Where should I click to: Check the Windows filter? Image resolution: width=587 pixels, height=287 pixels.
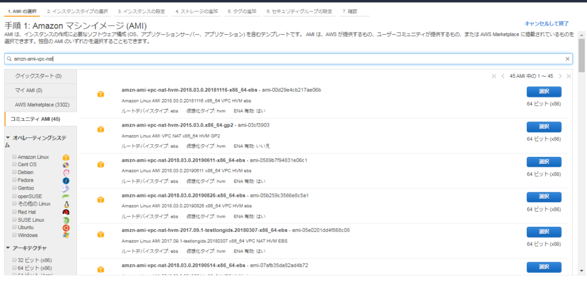point(14,235)
